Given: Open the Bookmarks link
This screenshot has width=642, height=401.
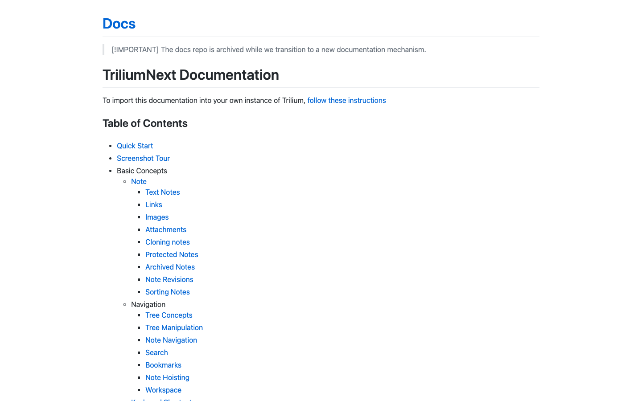Looking at the screenshot, I should coord(163,365).
